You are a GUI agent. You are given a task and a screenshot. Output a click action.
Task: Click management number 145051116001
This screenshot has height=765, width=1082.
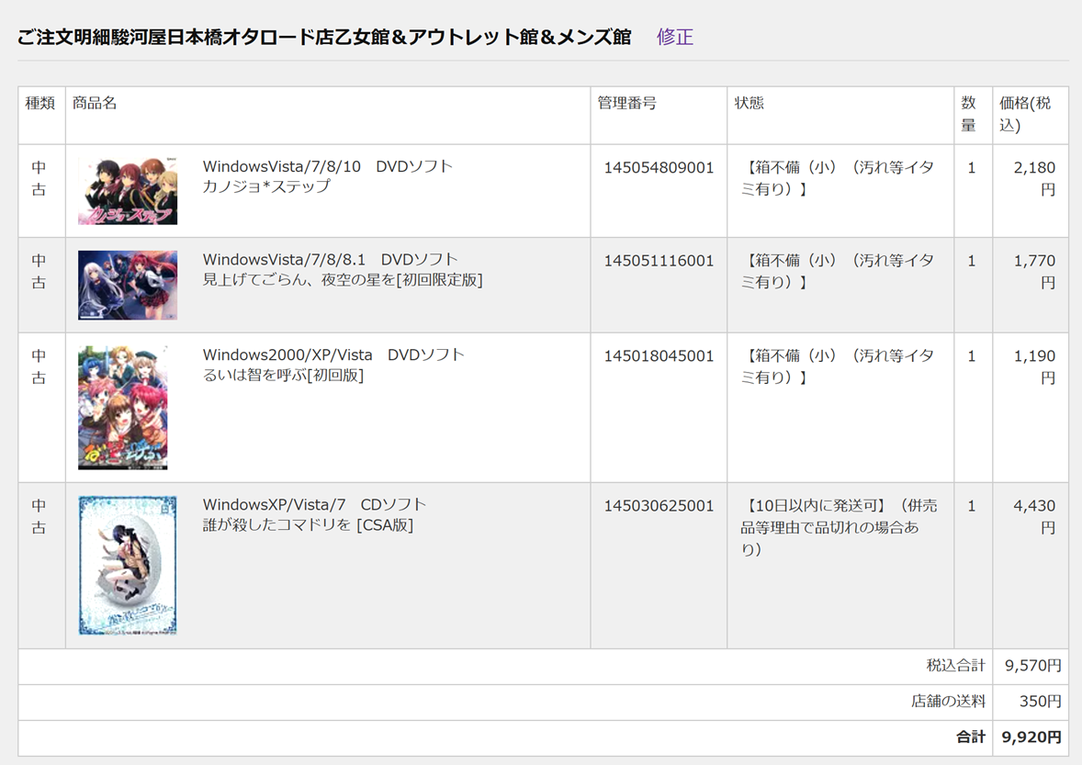[x=658, y=261]
